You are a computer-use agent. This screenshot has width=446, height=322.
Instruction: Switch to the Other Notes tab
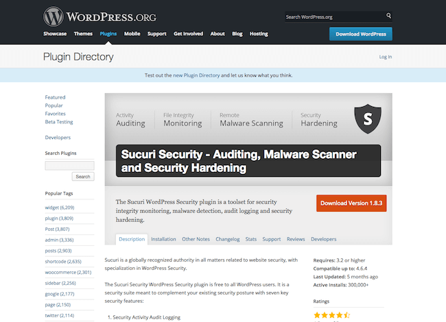click(196, 239)
